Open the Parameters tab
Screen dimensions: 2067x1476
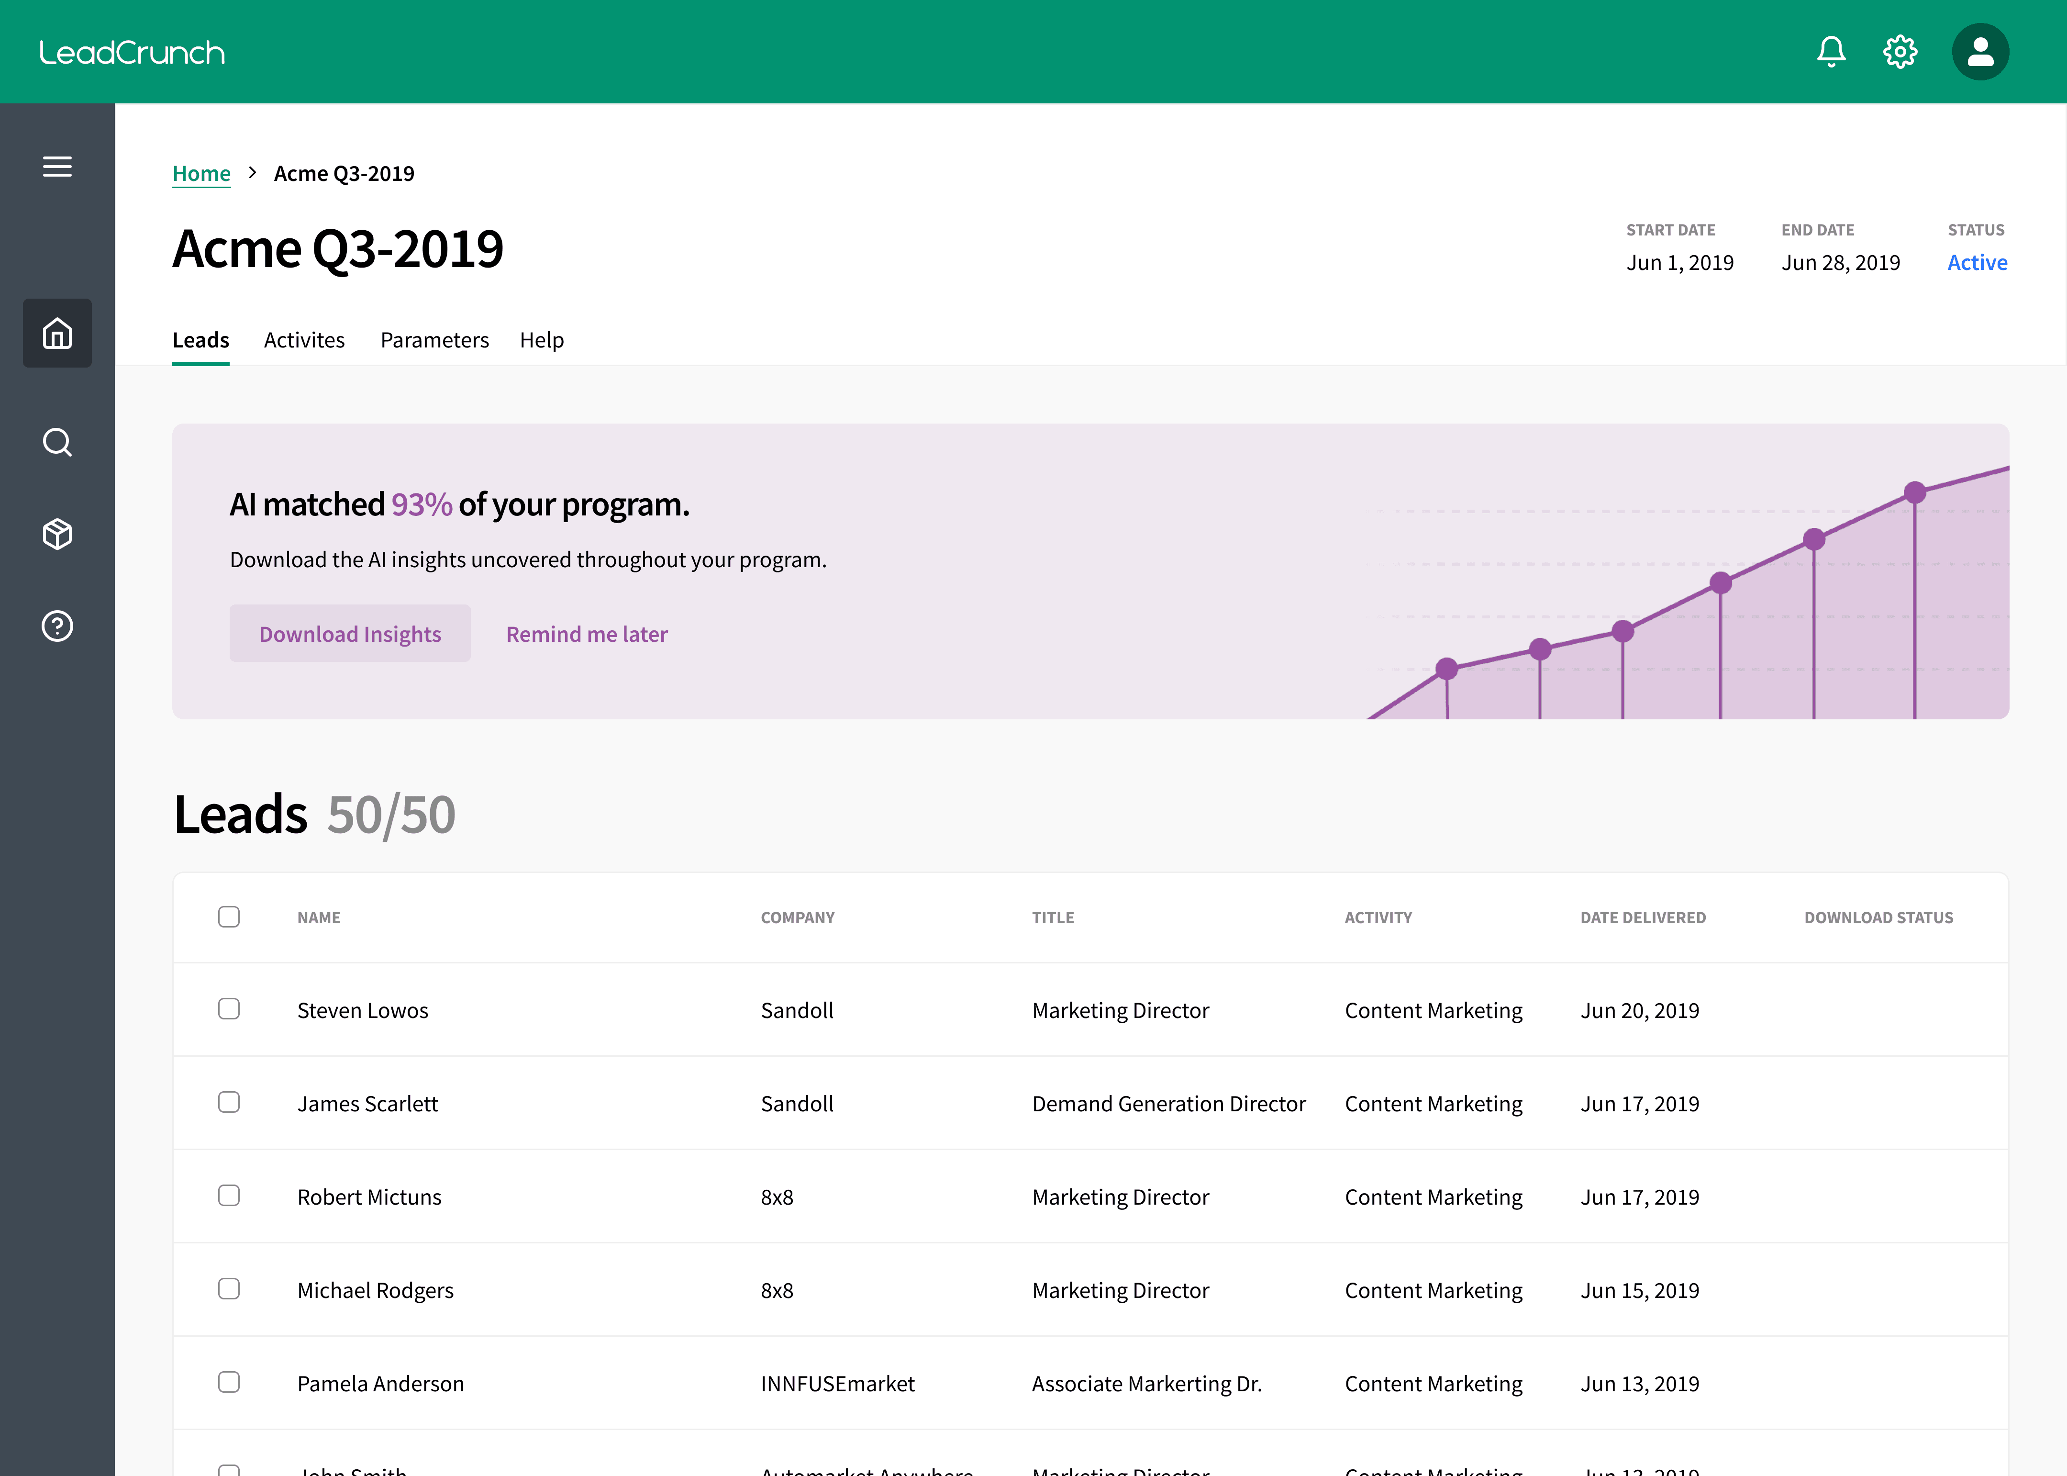point(434,340)
